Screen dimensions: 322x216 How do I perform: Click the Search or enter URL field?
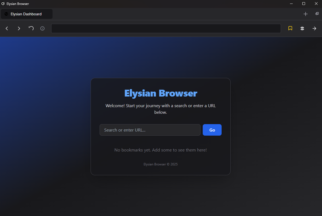(150, 130)
